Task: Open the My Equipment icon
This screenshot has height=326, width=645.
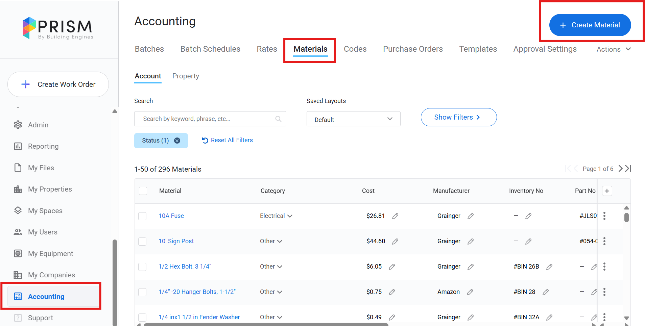Action: click(18, 253)
